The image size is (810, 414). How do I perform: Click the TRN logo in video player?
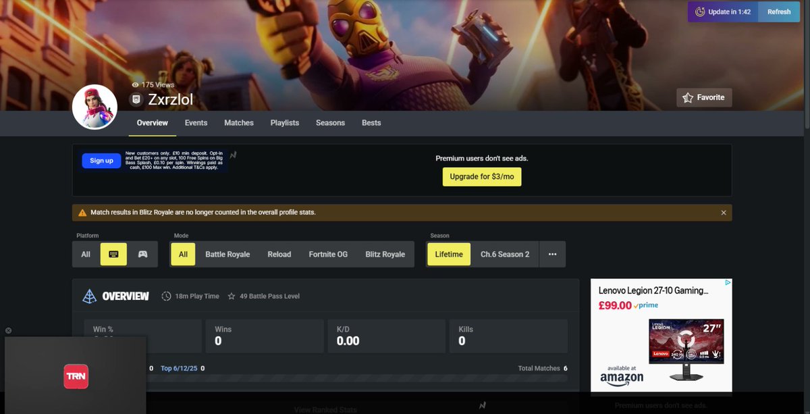pyautogui.click(x=76, y=377)
